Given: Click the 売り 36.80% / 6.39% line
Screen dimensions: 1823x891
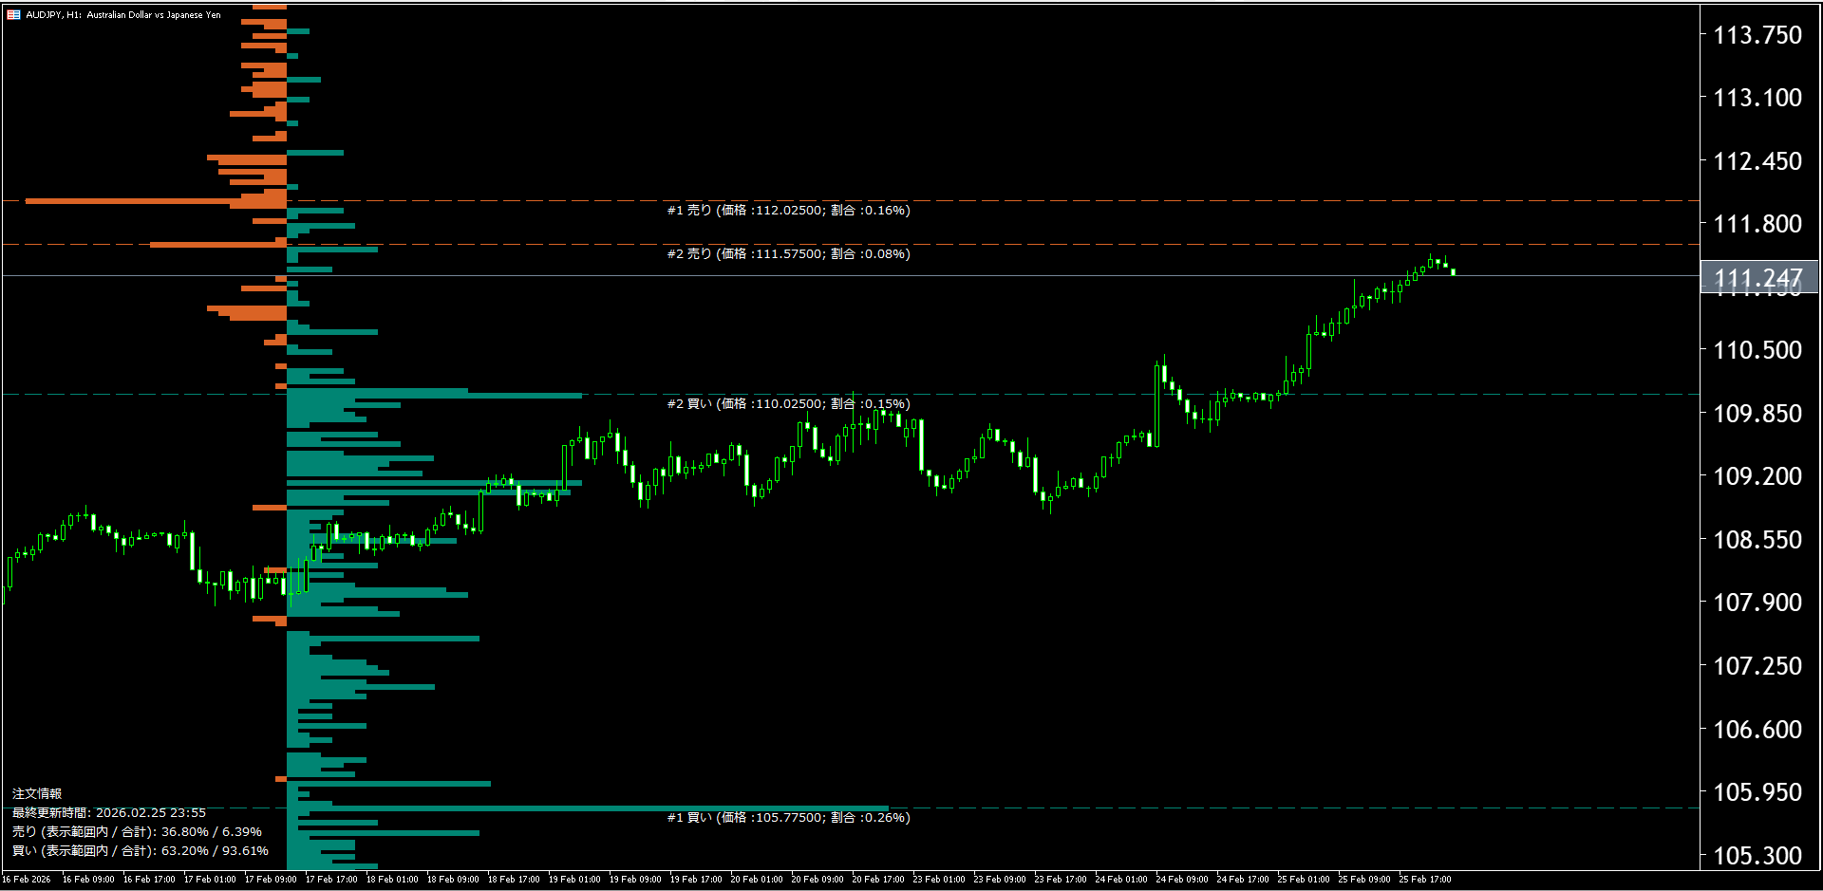Looking at the screenshot, I should (x=137, y=831).
